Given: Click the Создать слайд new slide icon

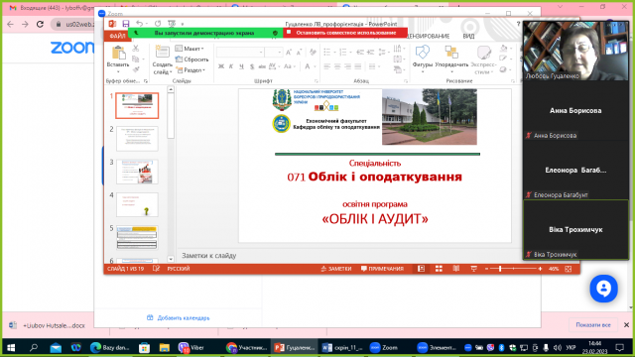Looking at the screenshot, I should (x=162, y=53).
